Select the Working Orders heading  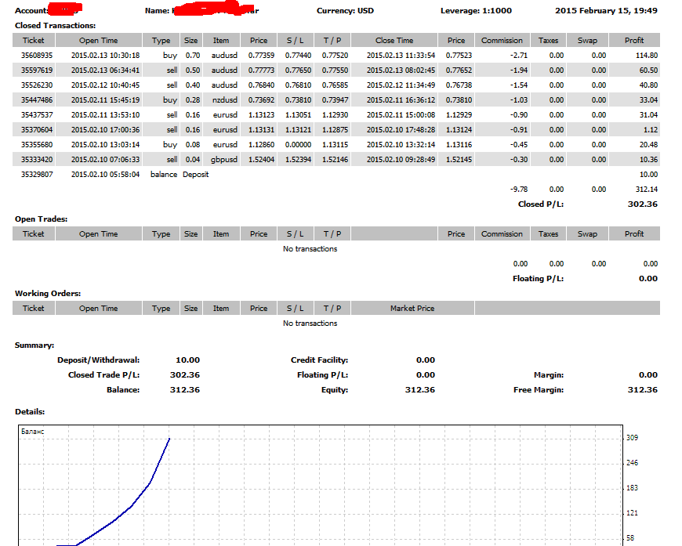coord(48,294)
